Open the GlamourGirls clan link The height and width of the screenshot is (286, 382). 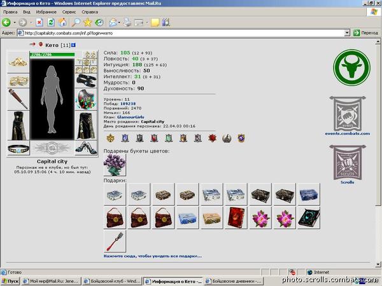[131, 117]
